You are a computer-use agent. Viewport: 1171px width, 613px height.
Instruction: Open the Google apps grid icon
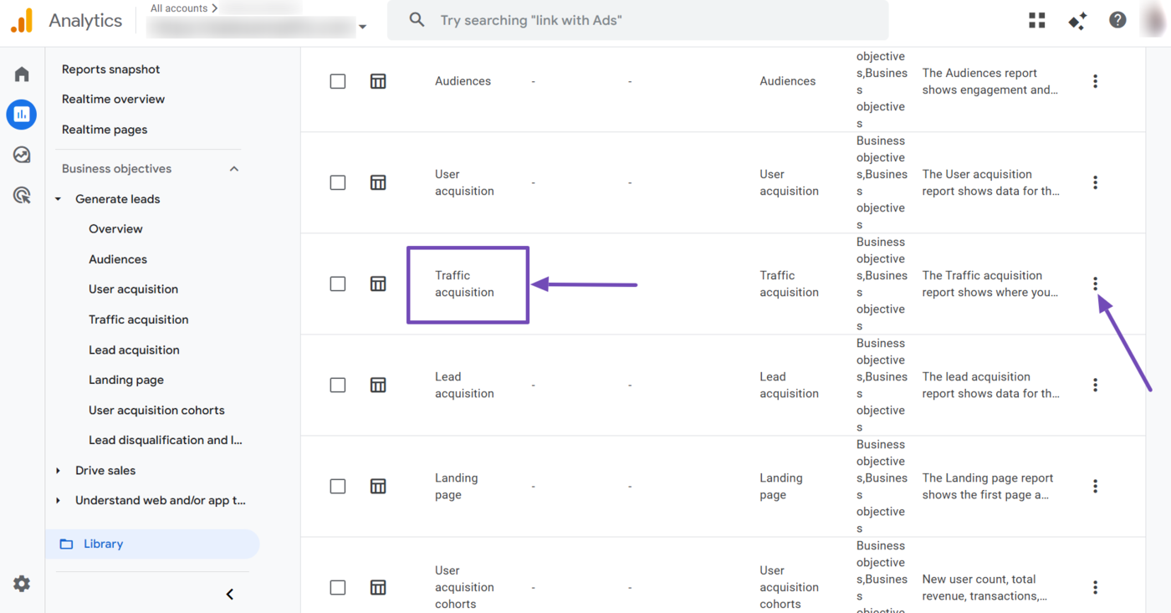[x=1036, y=20]
